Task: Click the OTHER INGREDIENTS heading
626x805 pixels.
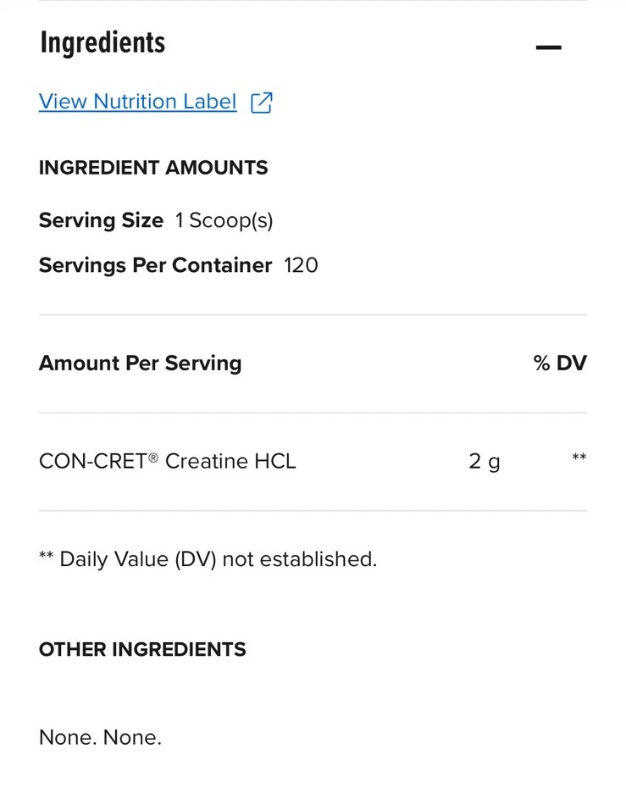Action: click(x=142, y=650)
